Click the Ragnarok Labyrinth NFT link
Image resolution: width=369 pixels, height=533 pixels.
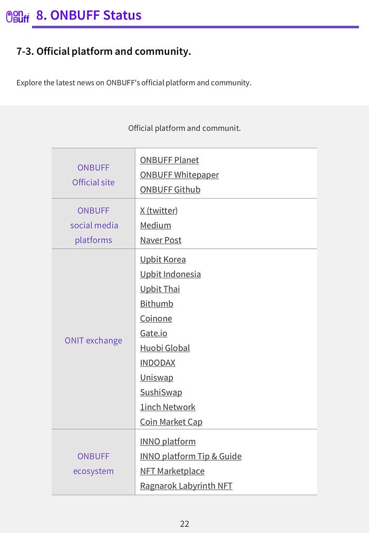[x=186, y=486]
